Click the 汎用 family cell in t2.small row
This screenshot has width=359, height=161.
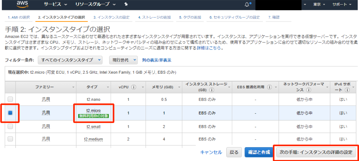(x=46, y=127)
